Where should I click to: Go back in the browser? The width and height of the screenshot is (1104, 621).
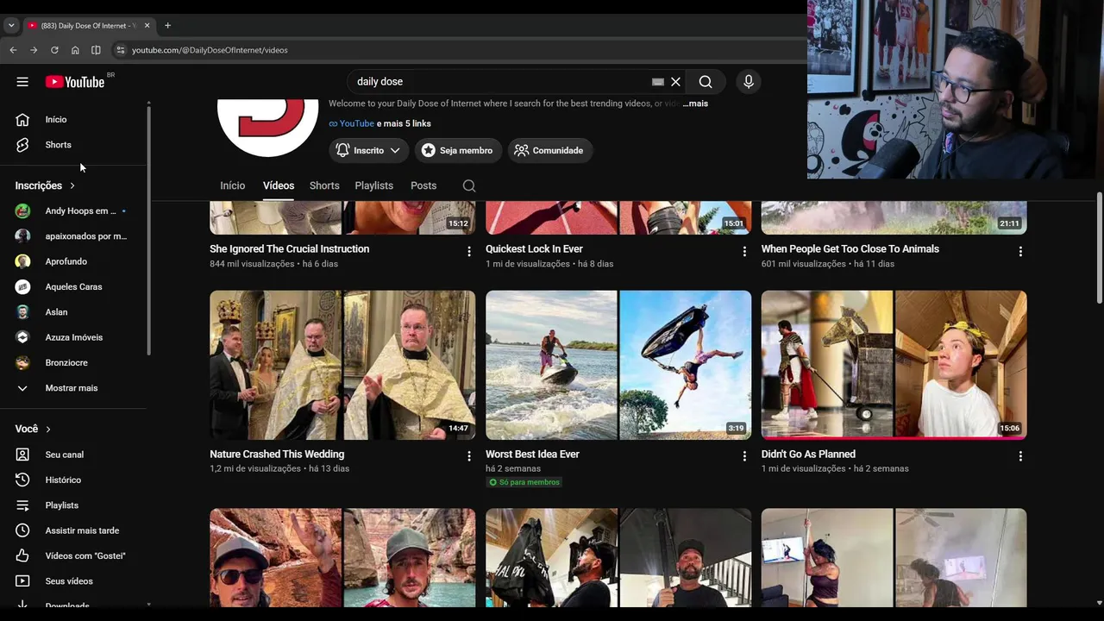pyautogui.click(x=13, y=50)
